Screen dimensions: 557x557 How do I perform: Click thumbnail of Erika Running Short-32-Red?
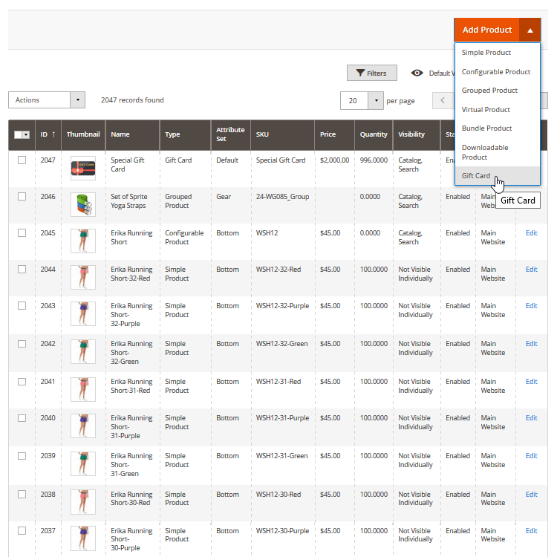click(x=82, y=277)
